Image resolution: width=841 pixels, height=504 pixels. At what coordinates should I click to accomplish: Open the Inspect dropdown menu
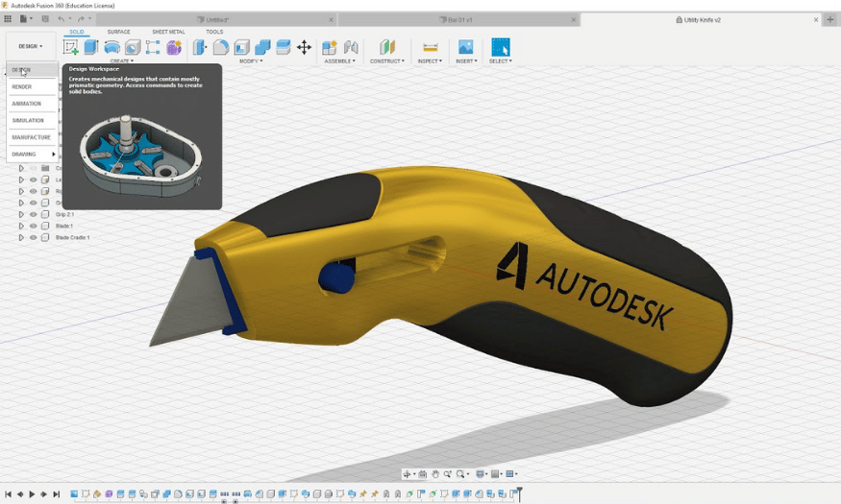coord(431,61)
